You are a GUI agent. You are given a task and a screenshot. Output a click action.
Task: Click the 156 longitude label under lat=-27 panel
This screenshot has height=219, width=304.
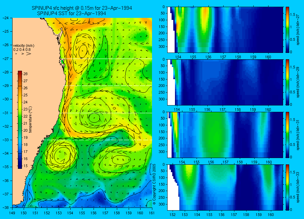208,57
